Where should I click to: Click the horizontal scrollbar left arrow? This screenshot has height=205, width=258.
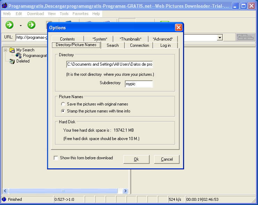pyautogui.click(x=5, y=191)
